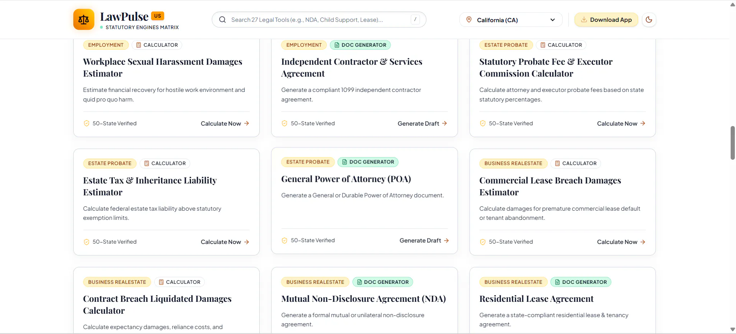This screenshot has width=736, height=334.
Task: Click the download icon in Download App
Action: [584, 20]
